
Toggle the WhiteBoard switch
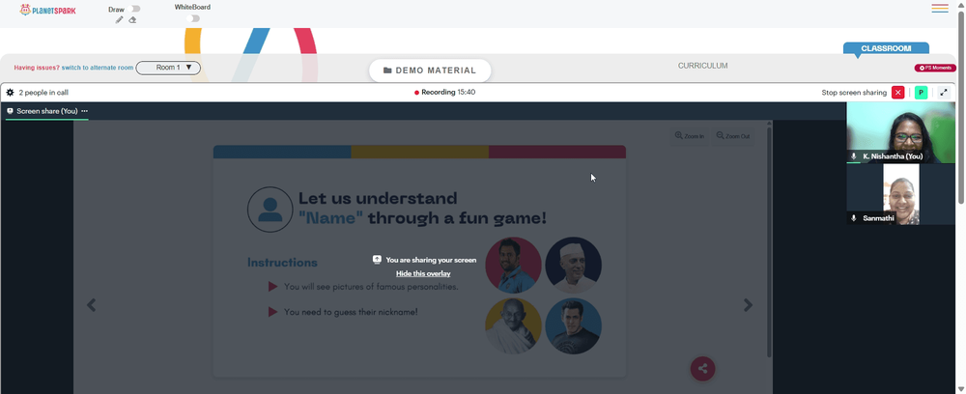[194, 18]
